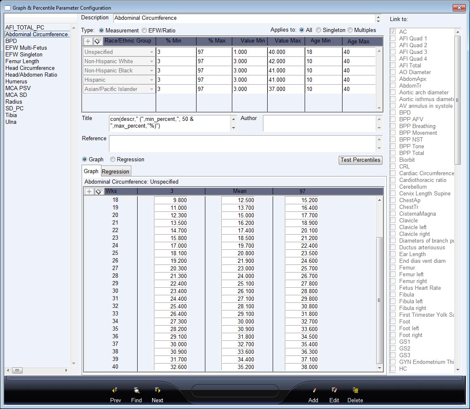Click the race table scroll down arrow
The image size is (470, 409).
coord(379,108)
